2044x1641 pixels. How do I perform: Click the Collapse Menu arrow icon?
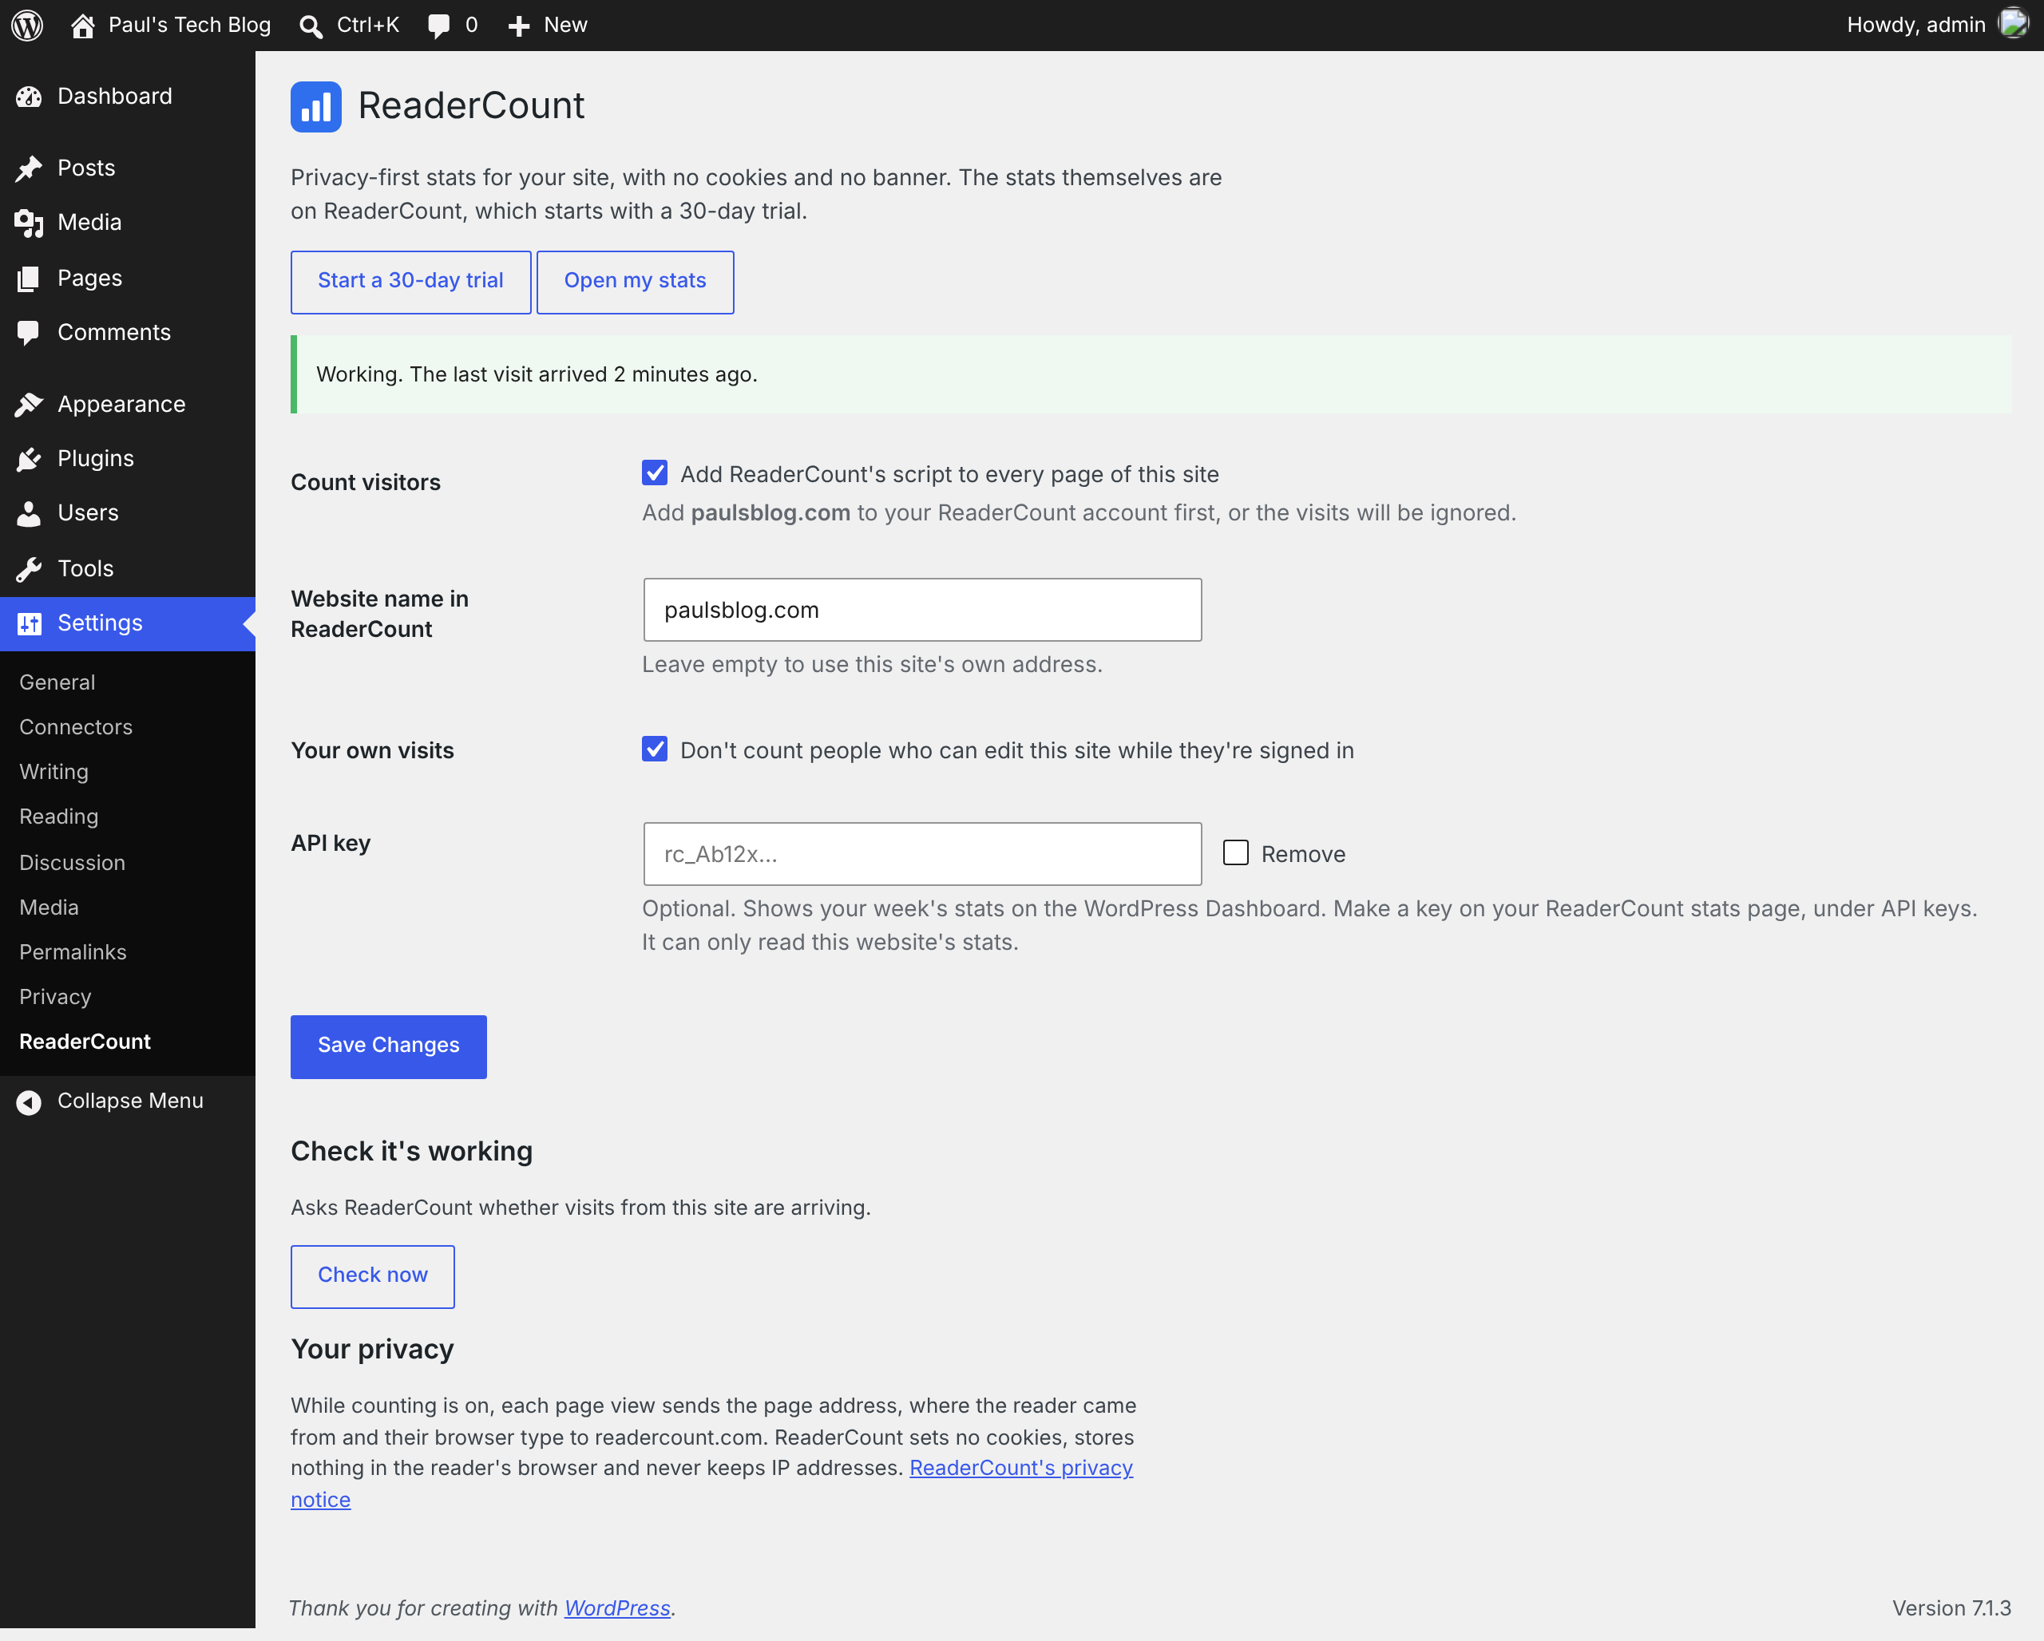pyautogui.click(x=30, y=1102)
